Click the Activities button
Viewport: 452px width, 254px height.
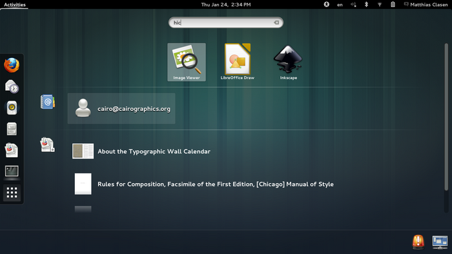pos(14,5)
